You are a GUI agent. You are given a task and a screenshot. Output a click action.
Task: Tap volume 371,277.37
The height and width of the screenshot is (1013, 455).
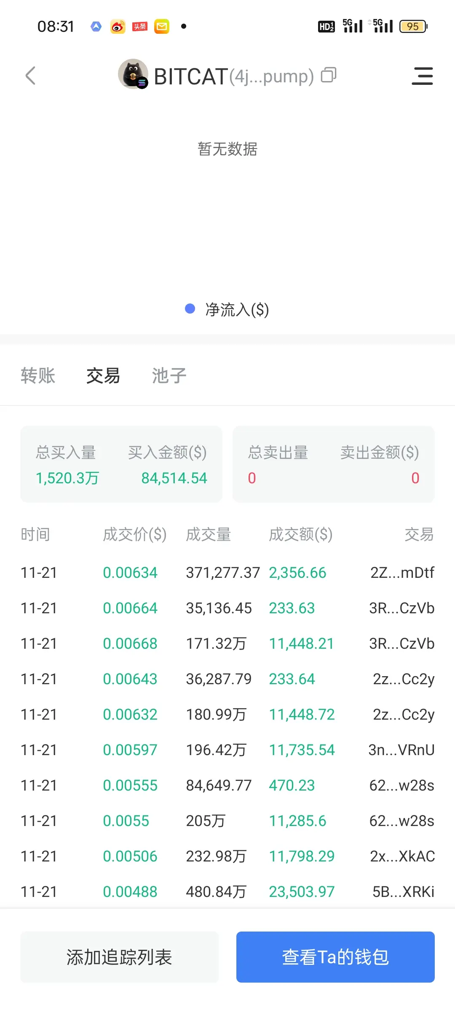223,573
